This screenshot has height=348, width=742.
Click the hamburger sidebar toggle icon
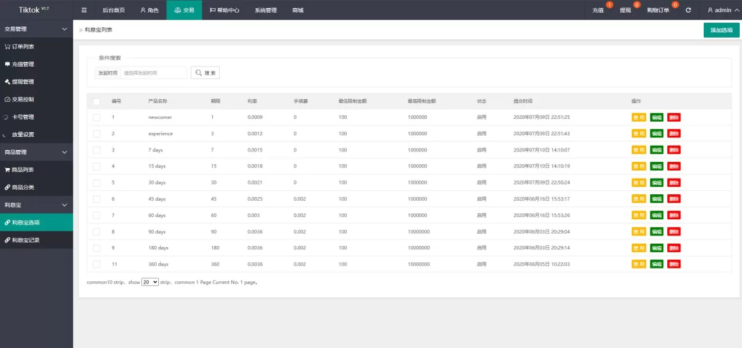pyautogui.click(x=84, y=10)
